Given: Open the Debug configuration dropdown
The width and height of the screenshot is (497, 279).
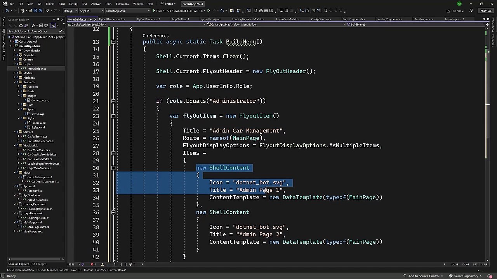Looking at the screenshot, I should (70, 11).
